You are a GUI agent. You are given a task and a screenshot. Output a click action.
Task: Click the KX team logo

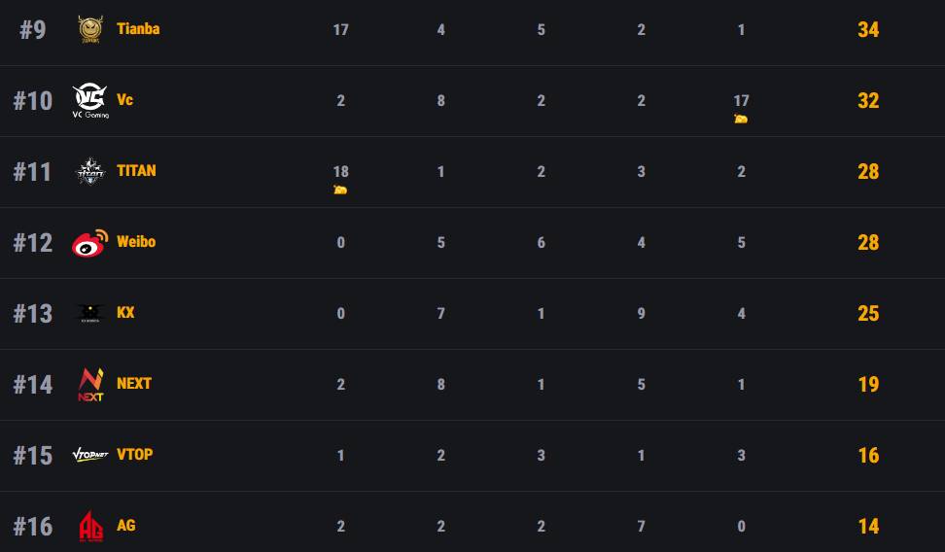click(90, 313)
